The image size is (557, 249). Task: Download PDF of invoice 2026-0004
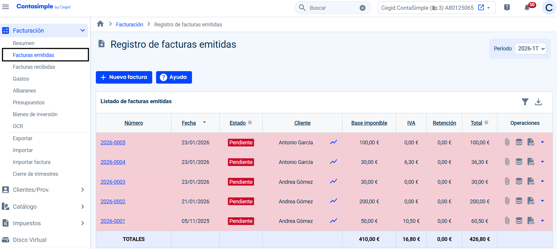pyautogui.click(x=531, y=162)
